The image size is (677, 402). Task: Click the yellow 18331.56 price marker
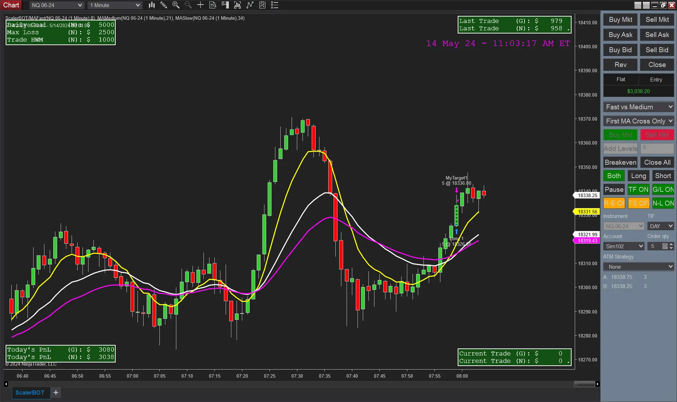[x=586, y=212]
